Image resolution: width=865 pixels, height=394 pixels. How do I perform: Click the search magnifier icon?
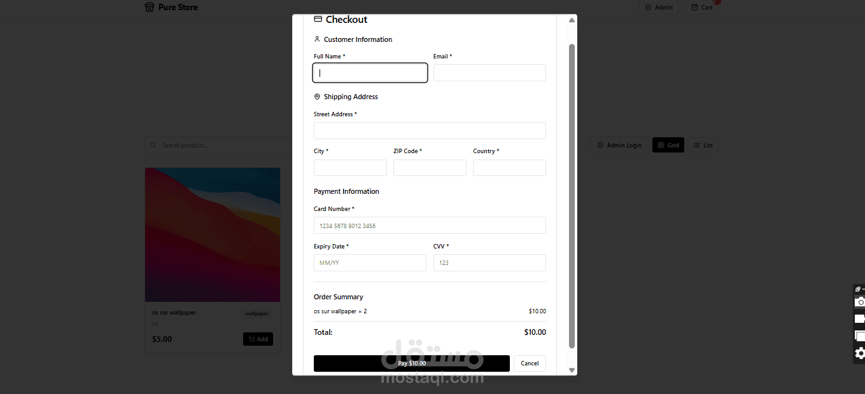click(x=153, y=145)
